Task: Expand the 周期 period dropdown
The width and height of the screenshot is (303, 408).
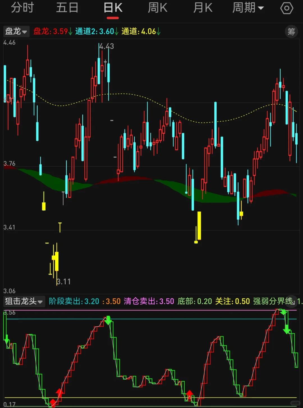Action: pos(248,8)
